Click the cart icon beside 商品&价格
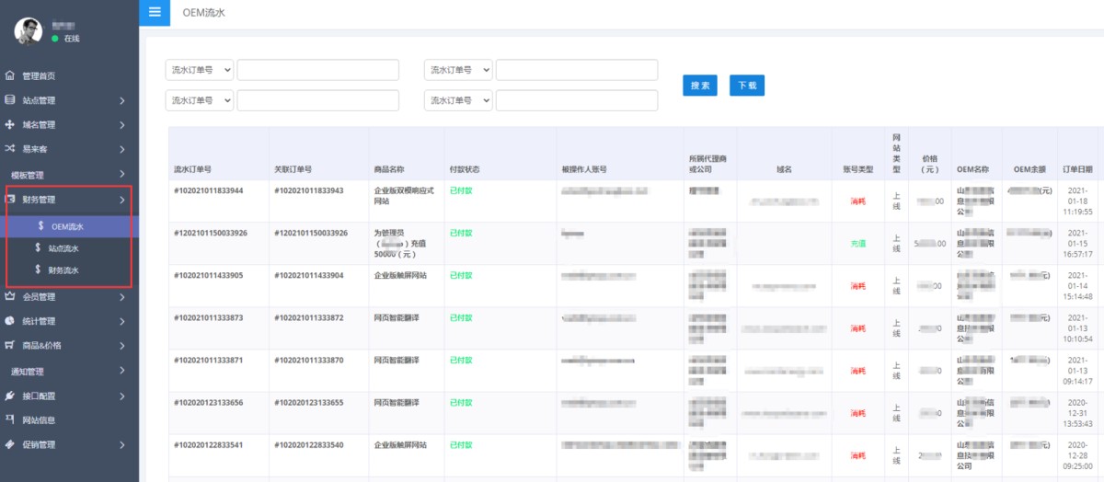Image resolution: width=1104 pixels, height=482 pixels. pyautogui.click(x=10, y=346)
